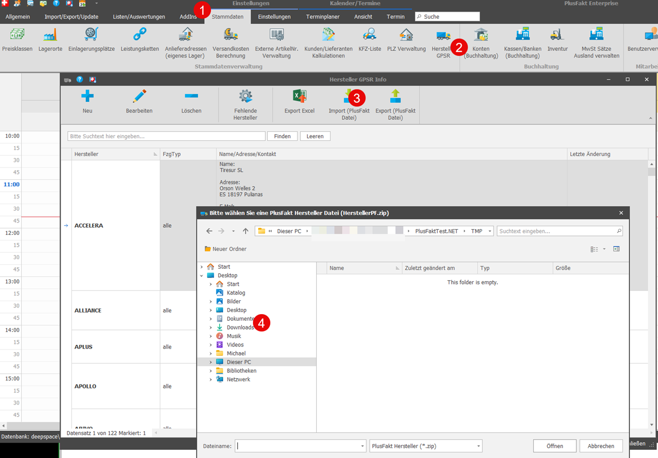
Task: Open Kassen/Banken (Buchhaltung)
Action: 523,43
